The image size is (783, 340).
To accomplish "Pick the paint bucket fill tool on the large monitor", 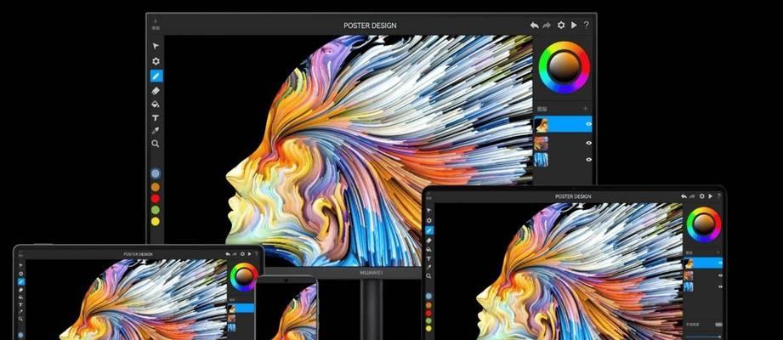I will (x=156, y=105).
